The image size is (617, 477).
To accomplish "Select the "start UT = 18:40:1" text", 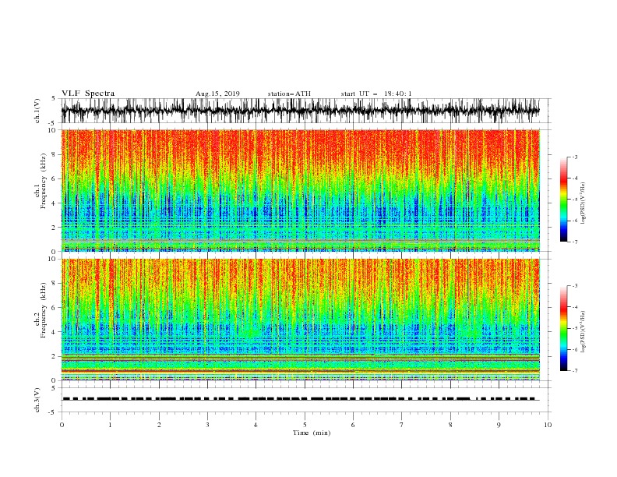I will tap(376, 94).
